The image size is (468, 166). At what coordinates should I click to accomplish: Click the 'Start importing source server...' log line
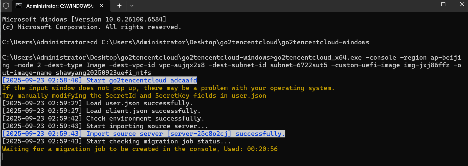click(105, 126)
